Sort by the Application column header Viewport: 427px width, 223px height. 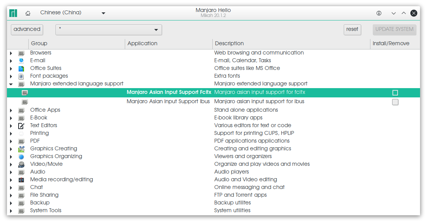(x=169, y=43)
